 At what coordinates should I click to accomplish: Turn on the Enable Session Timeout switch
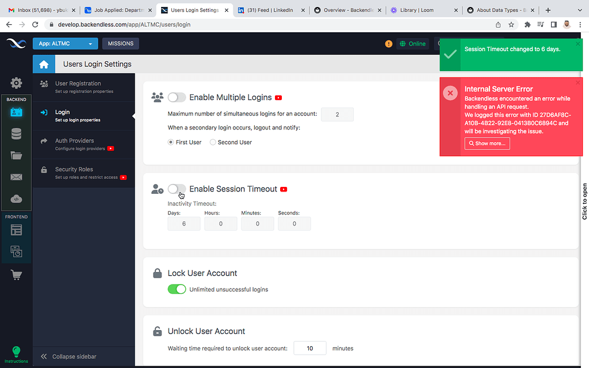pyautogui.click(x=177, y=189)
